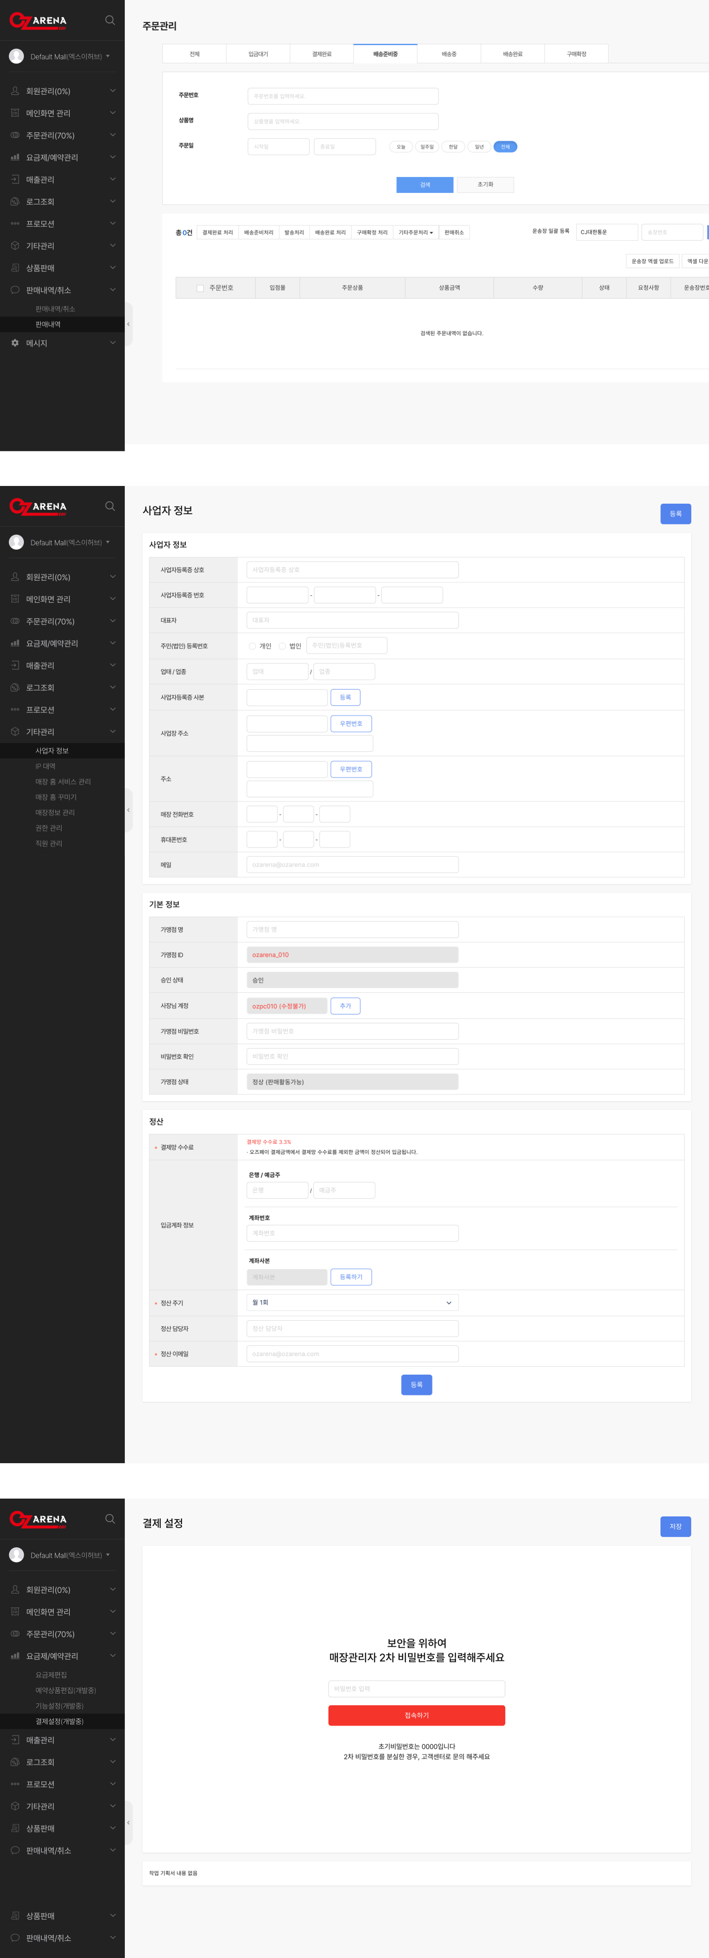Collapse sidebar using arrow handle on 사업자 정보 screen
Viewport: 709px width, 1958px height.
[127, 810]
